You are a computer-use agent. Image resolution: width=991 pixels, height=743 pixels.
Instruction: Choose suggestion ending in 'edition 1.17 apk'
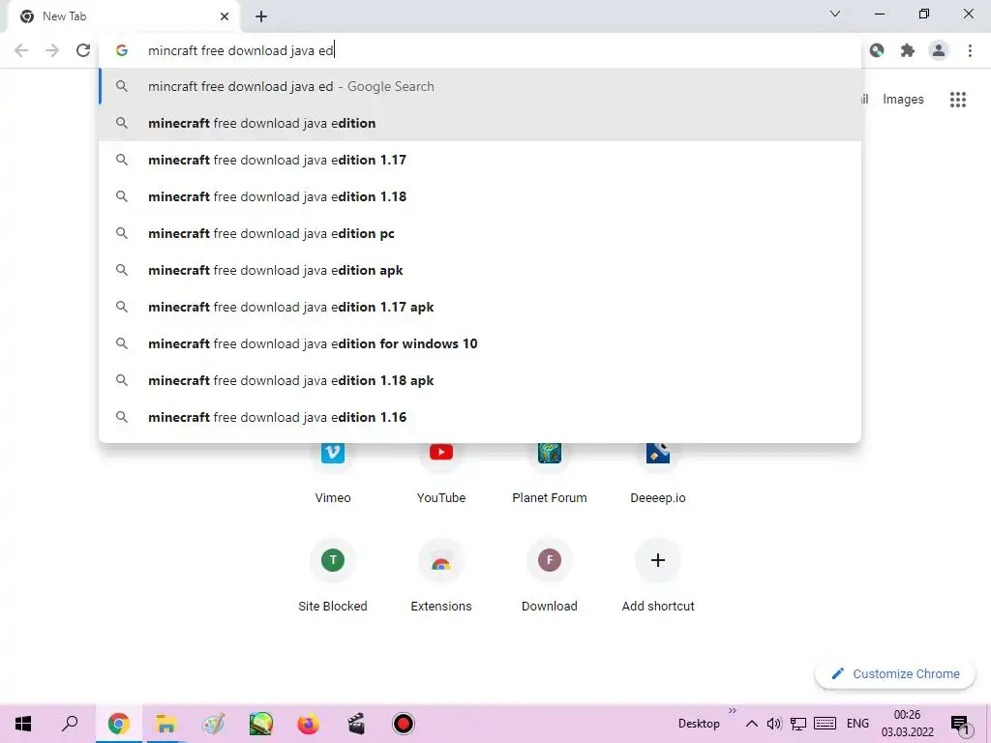coord(480,307)
